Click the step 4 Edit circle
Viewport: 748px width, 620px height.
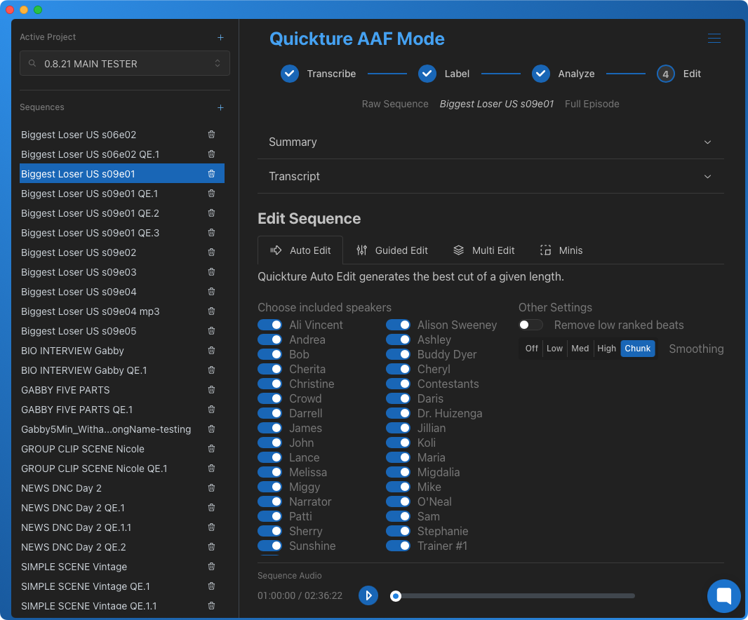coord(665,74)
